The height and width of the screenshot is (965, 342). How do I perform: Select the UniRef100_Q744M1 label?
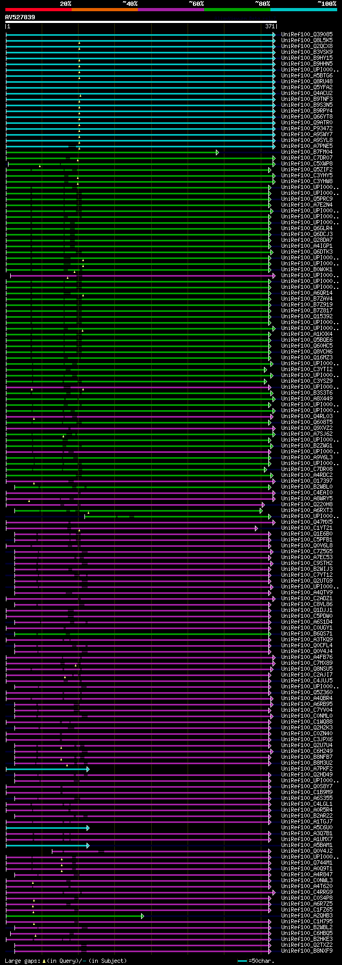pos(307,862)
